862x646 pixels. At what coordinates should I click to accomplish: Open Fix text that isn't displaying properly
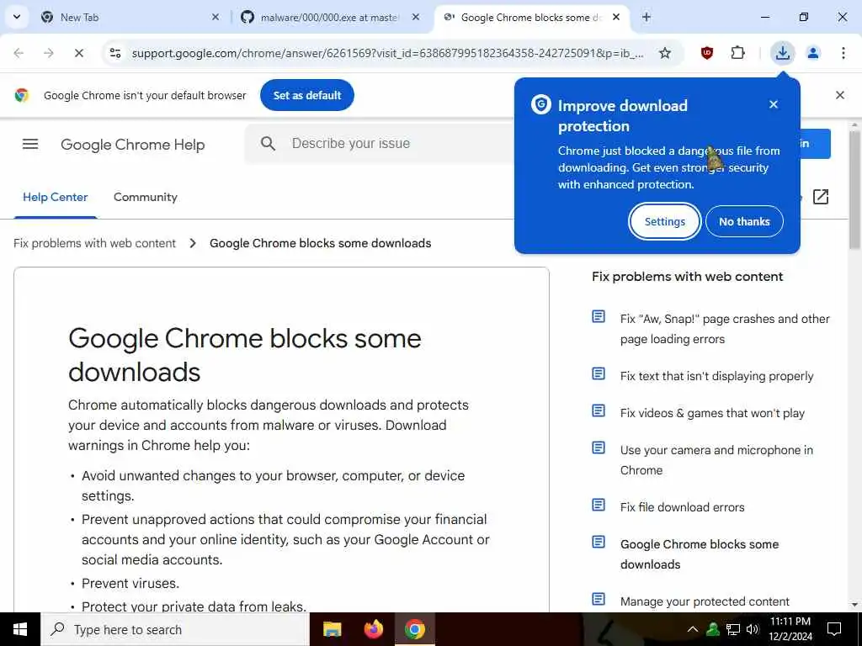coord(717,376)
